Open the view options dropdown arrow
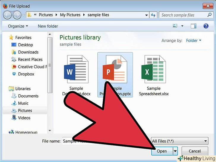Screen dimensions: 216x162 tap(182, 26)
